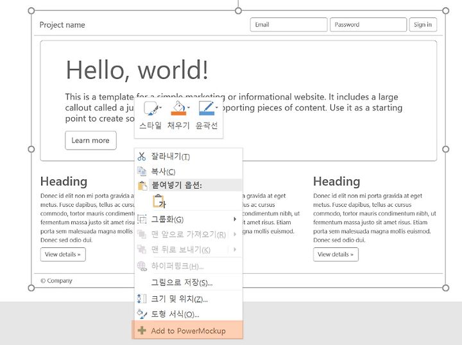Click the send-to-back layers icon
Viewport: 462px width, 345px height.
pyautogui.click(x=142, y=249)
